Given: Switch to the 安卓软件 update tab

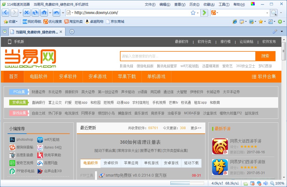Looking at the screenshot, I should (111, 163).
